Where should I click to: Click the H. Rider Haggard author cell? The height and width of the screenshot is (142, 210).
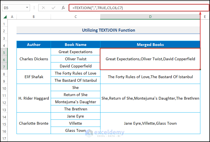point(34,98)
